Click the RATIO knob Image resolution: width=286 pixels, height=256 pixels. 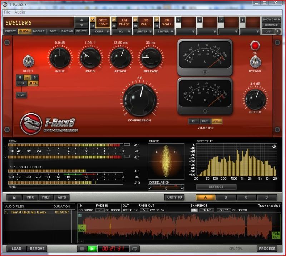pos(90,58)
